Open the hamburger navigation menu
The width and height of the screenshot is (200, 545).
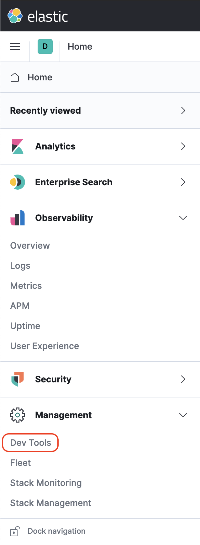15,46
